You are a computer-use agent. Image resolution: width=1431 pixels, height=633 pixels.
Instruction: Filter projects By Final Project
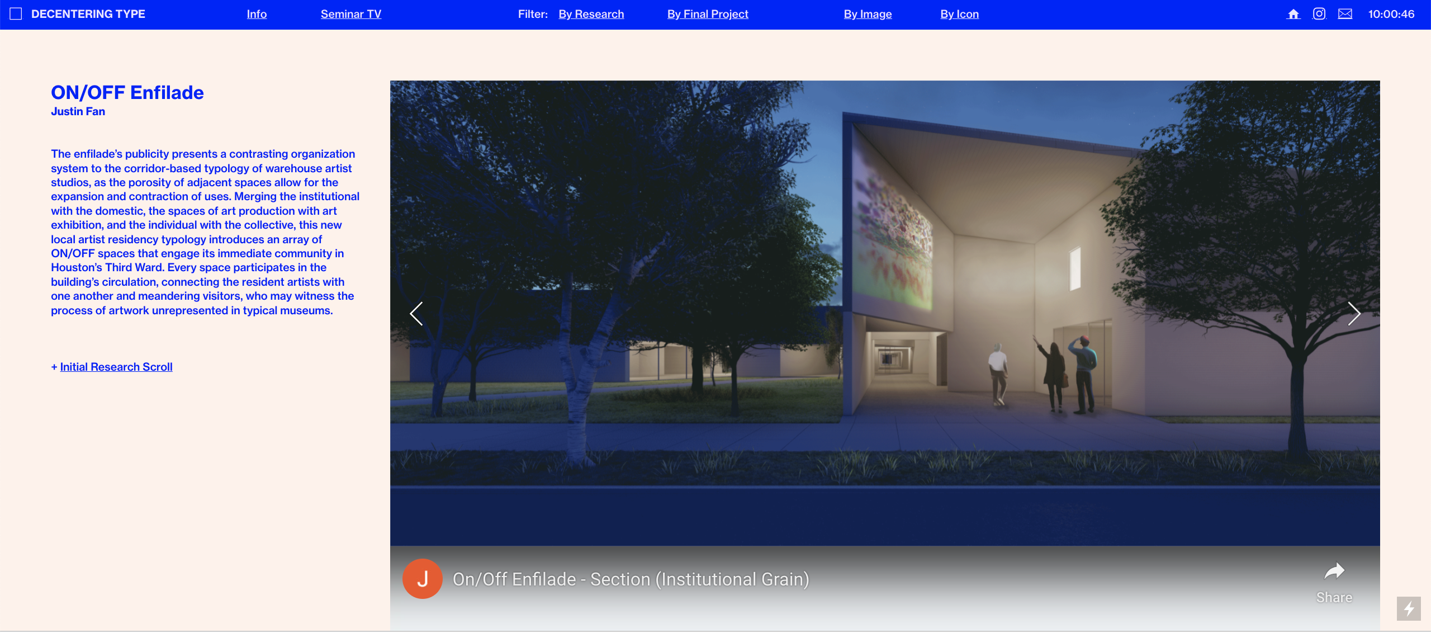708,14
